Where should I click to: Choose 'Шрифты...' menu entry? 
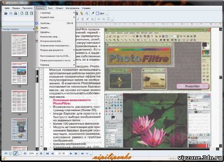click(55, 32)
